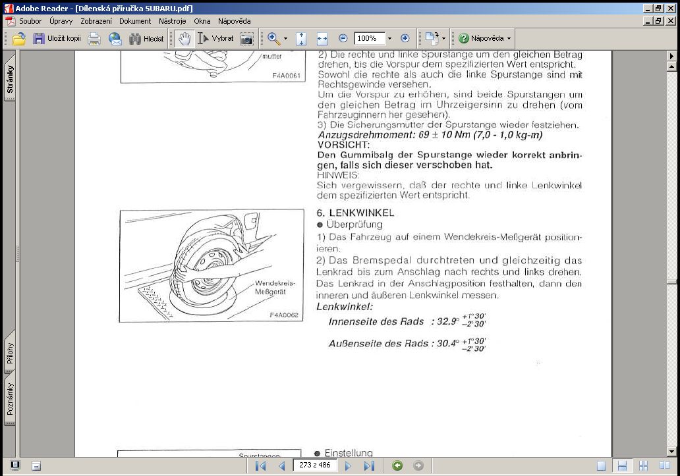The height and width of the screenshot is (476, 680).
Task: Click the Zoom In magnifier tool
Action: (x=273, y=39)
